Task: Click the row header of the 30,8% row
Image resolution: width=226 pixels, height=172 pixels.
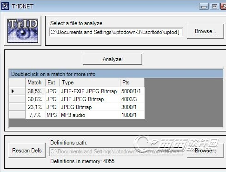Action: 17,99
